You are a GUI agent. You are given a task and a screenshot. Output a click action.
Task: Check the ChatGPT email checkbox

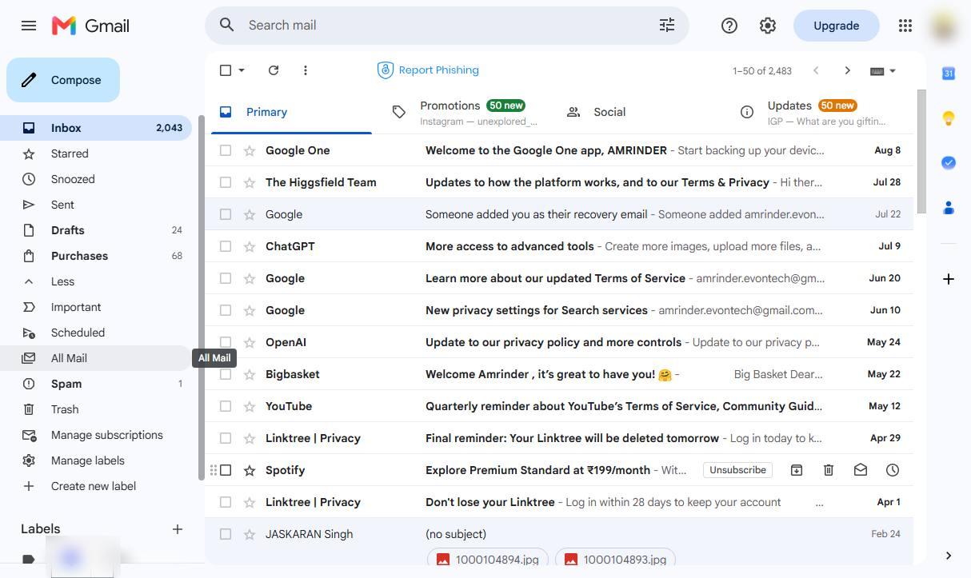(x=226, y=246)
